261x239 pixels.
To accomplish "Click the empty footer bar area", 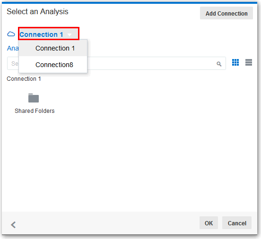I will click(106, 223).
